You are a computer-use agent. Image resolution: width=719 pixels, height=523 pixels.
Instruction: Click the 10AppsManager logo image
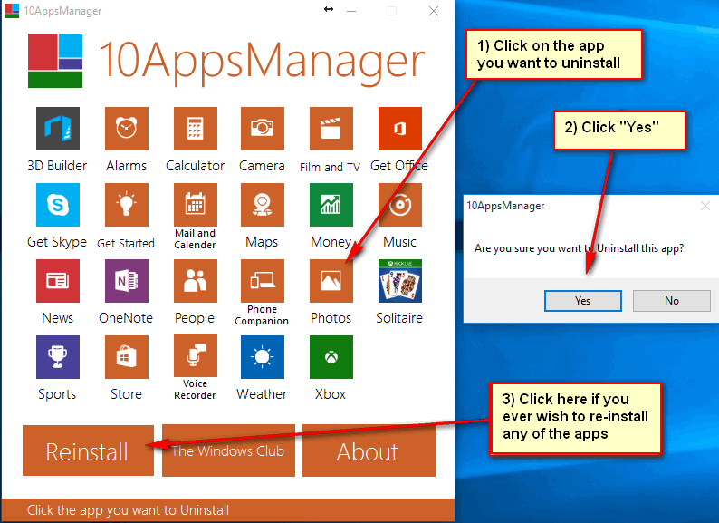tap(55, 61)
